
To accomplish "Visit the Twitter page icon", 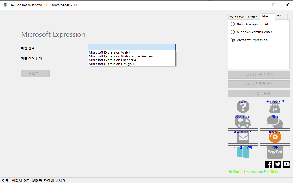I will coord(278,164).
